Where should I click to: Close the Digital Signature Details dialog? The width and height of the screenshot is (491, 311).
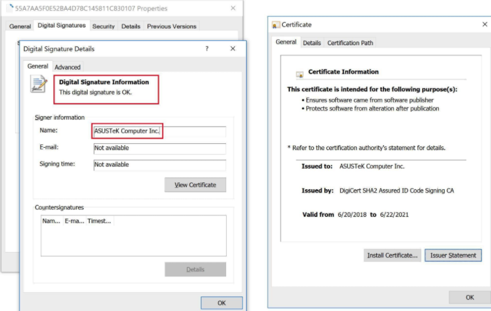click(x=233, y=49)
